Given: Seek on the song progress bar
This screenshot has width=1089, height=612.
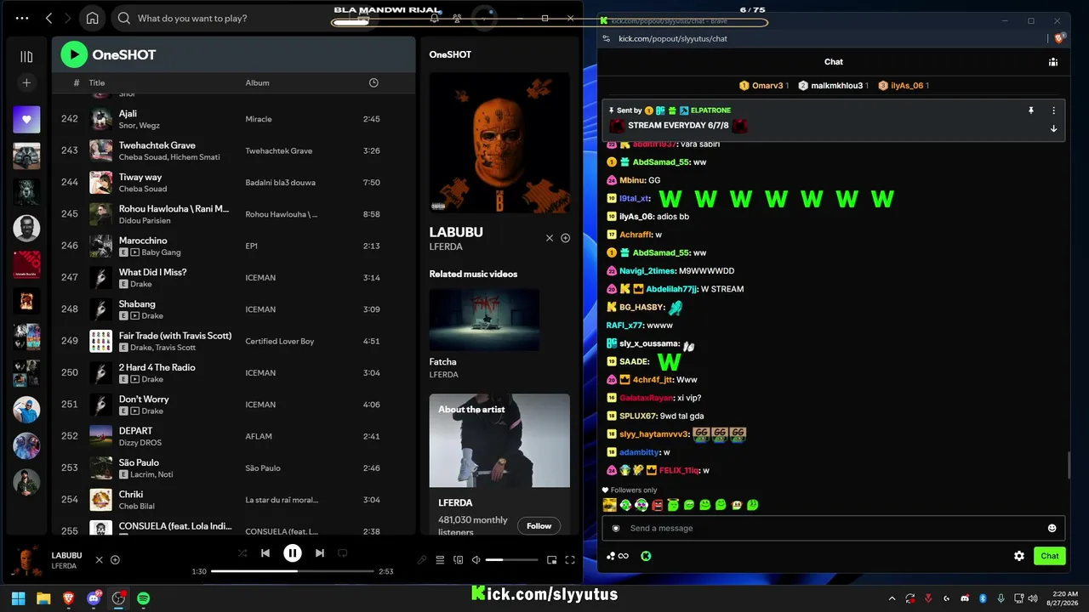Looking at the screenshot, I should (293, 571).
